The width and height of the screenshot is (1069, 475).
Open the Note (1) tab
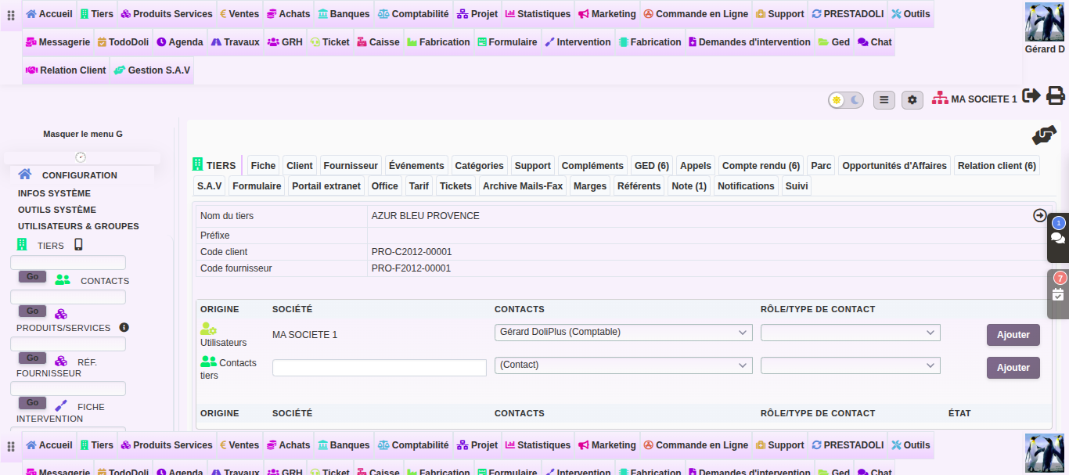(689, 185)
